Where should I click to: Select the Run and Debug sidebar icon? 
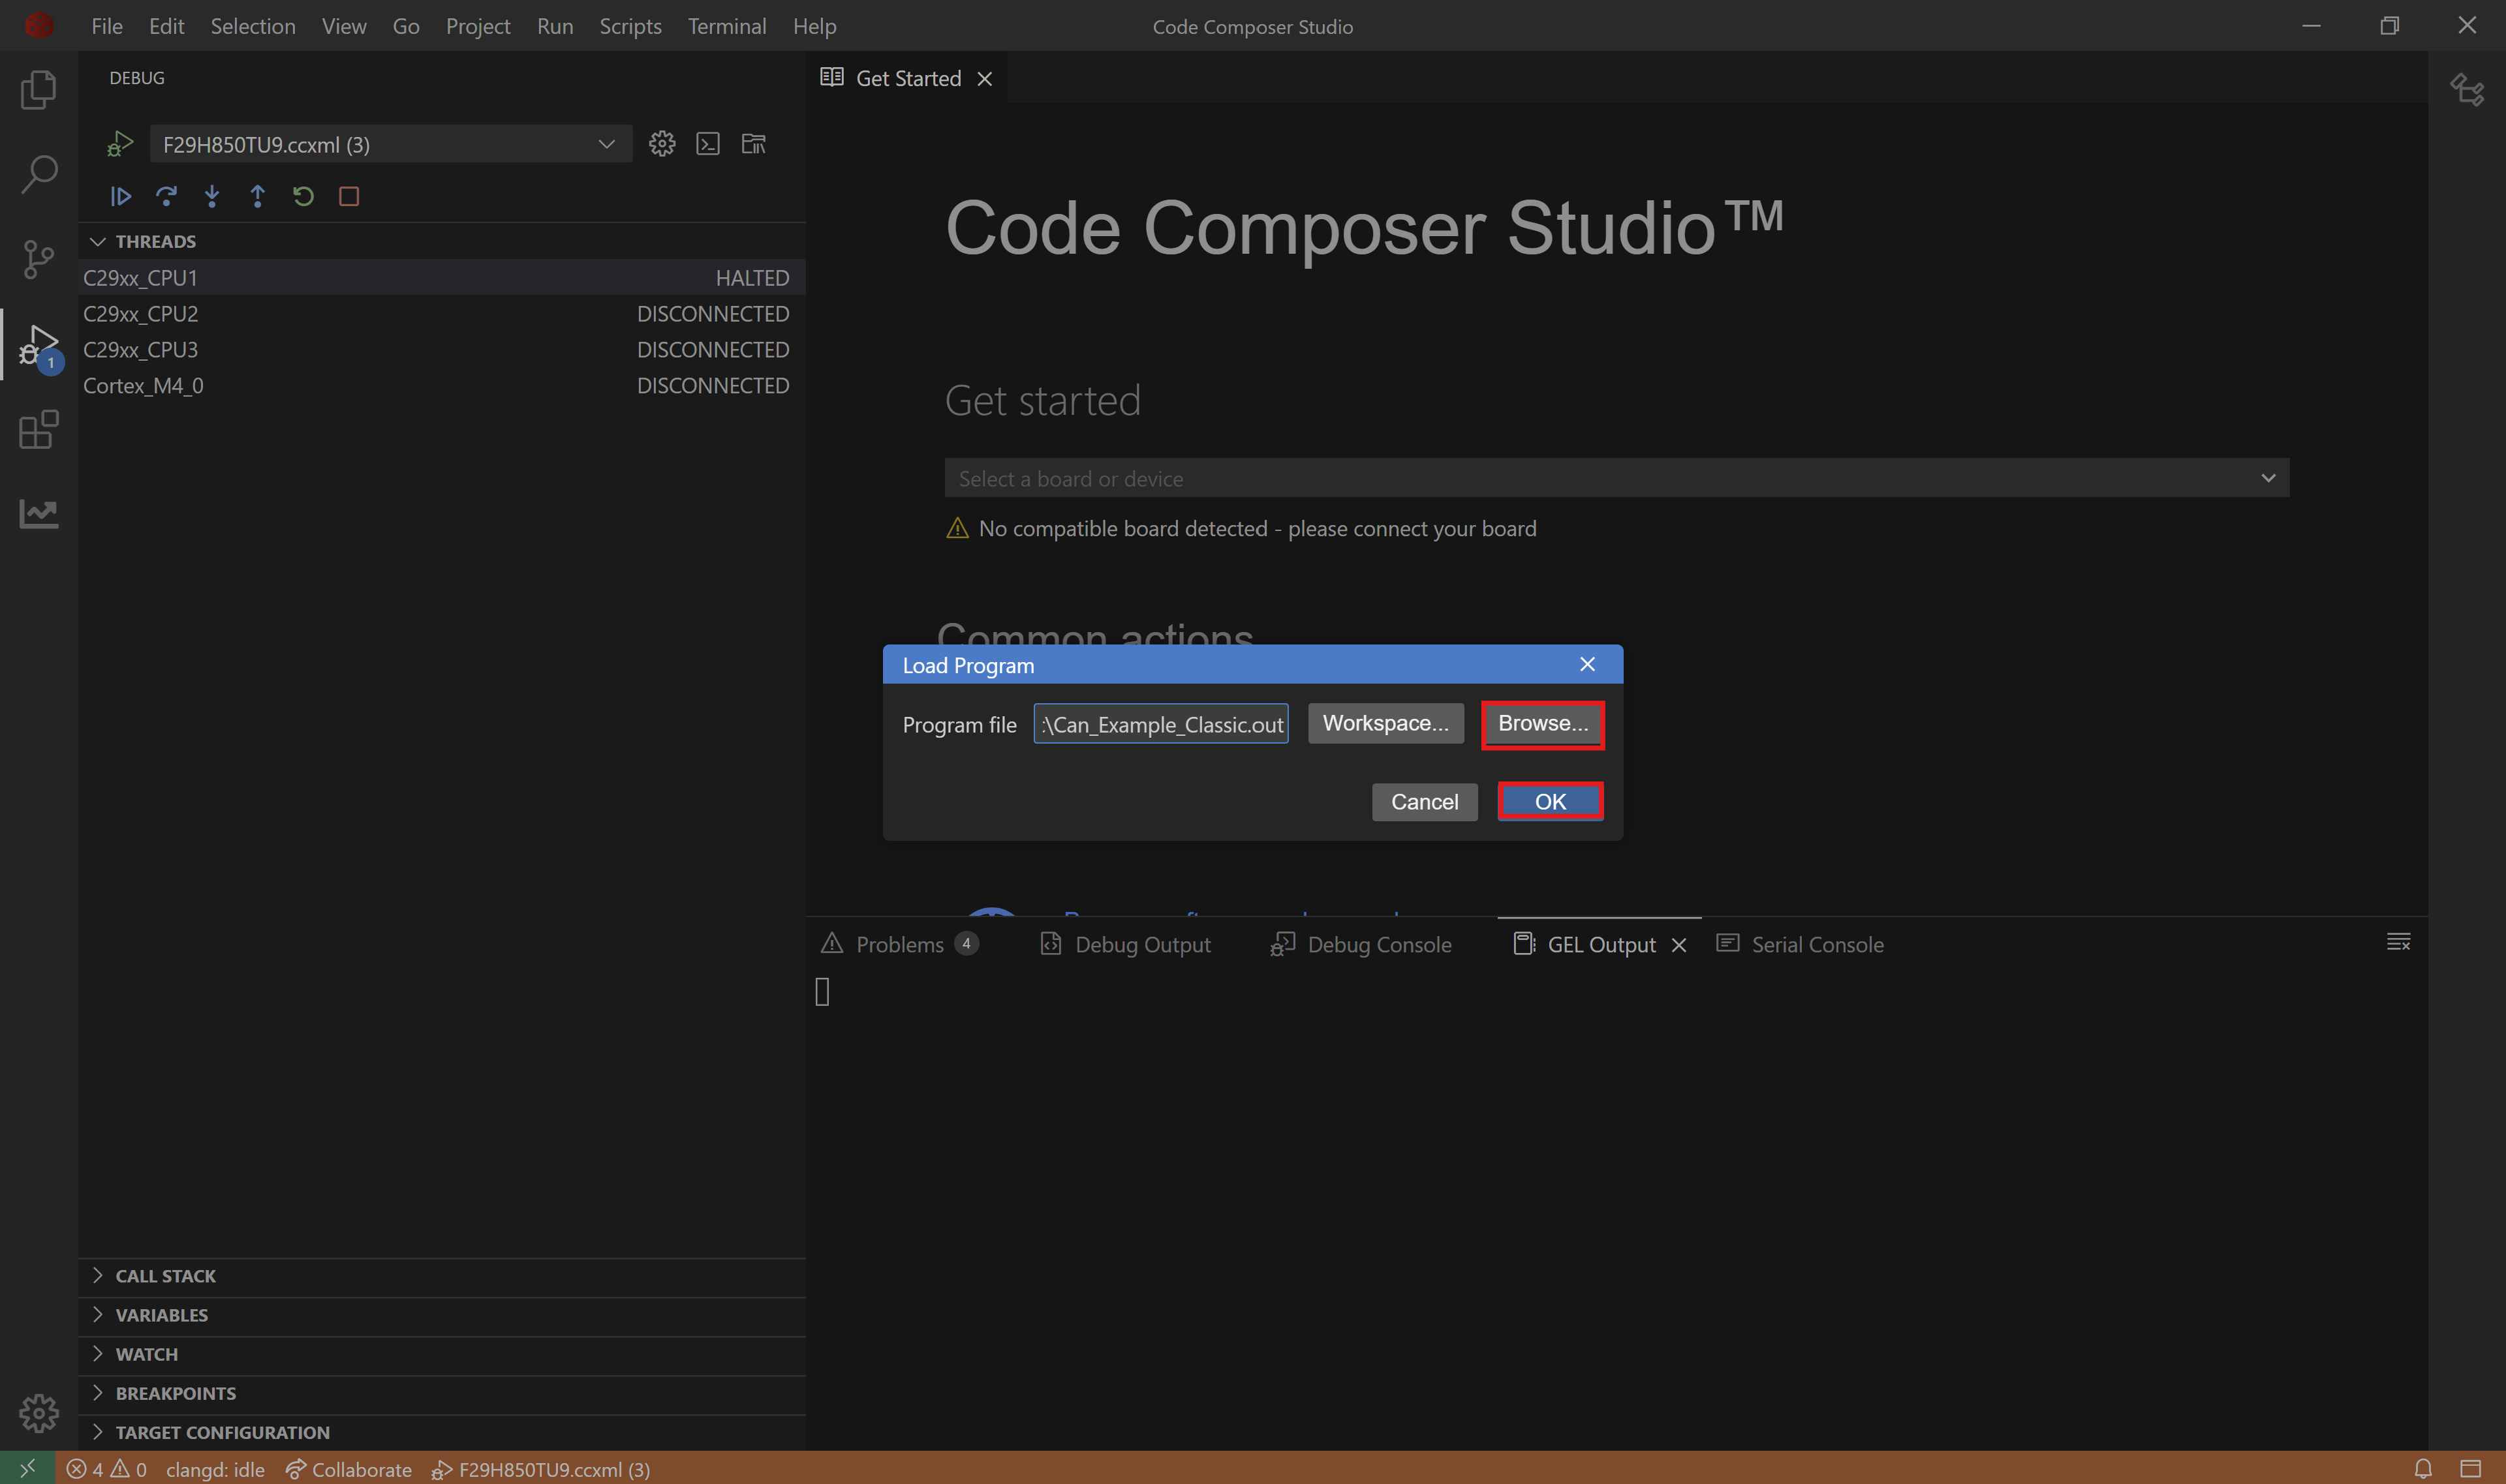pos(38,344)
